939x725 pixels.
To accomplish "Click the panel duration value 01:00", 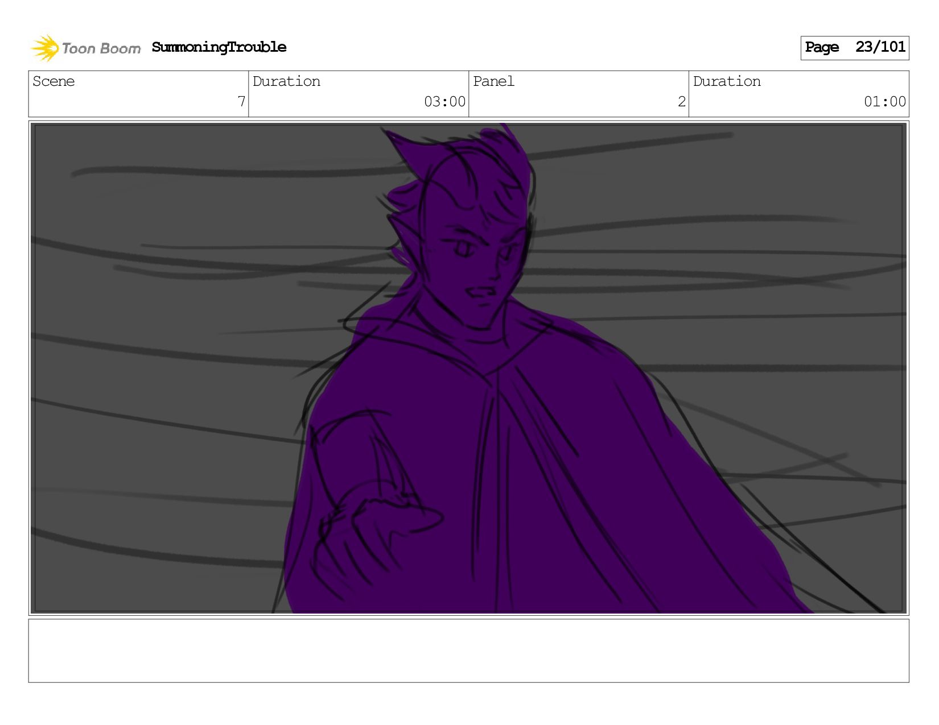I will (885, 102).
